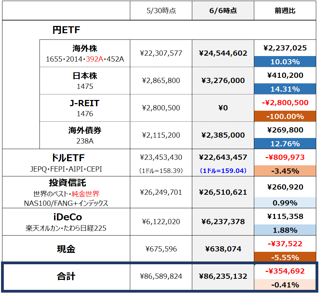The width and height of the screenshot is (319, 294).
Task: Click the 合計 total ¥86,235,132 cell
Action: [223, 276]
